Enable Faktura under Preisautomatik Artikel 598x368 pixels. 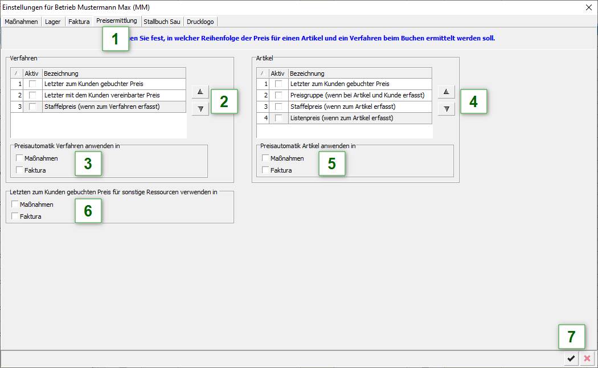(x=266, y=170)
